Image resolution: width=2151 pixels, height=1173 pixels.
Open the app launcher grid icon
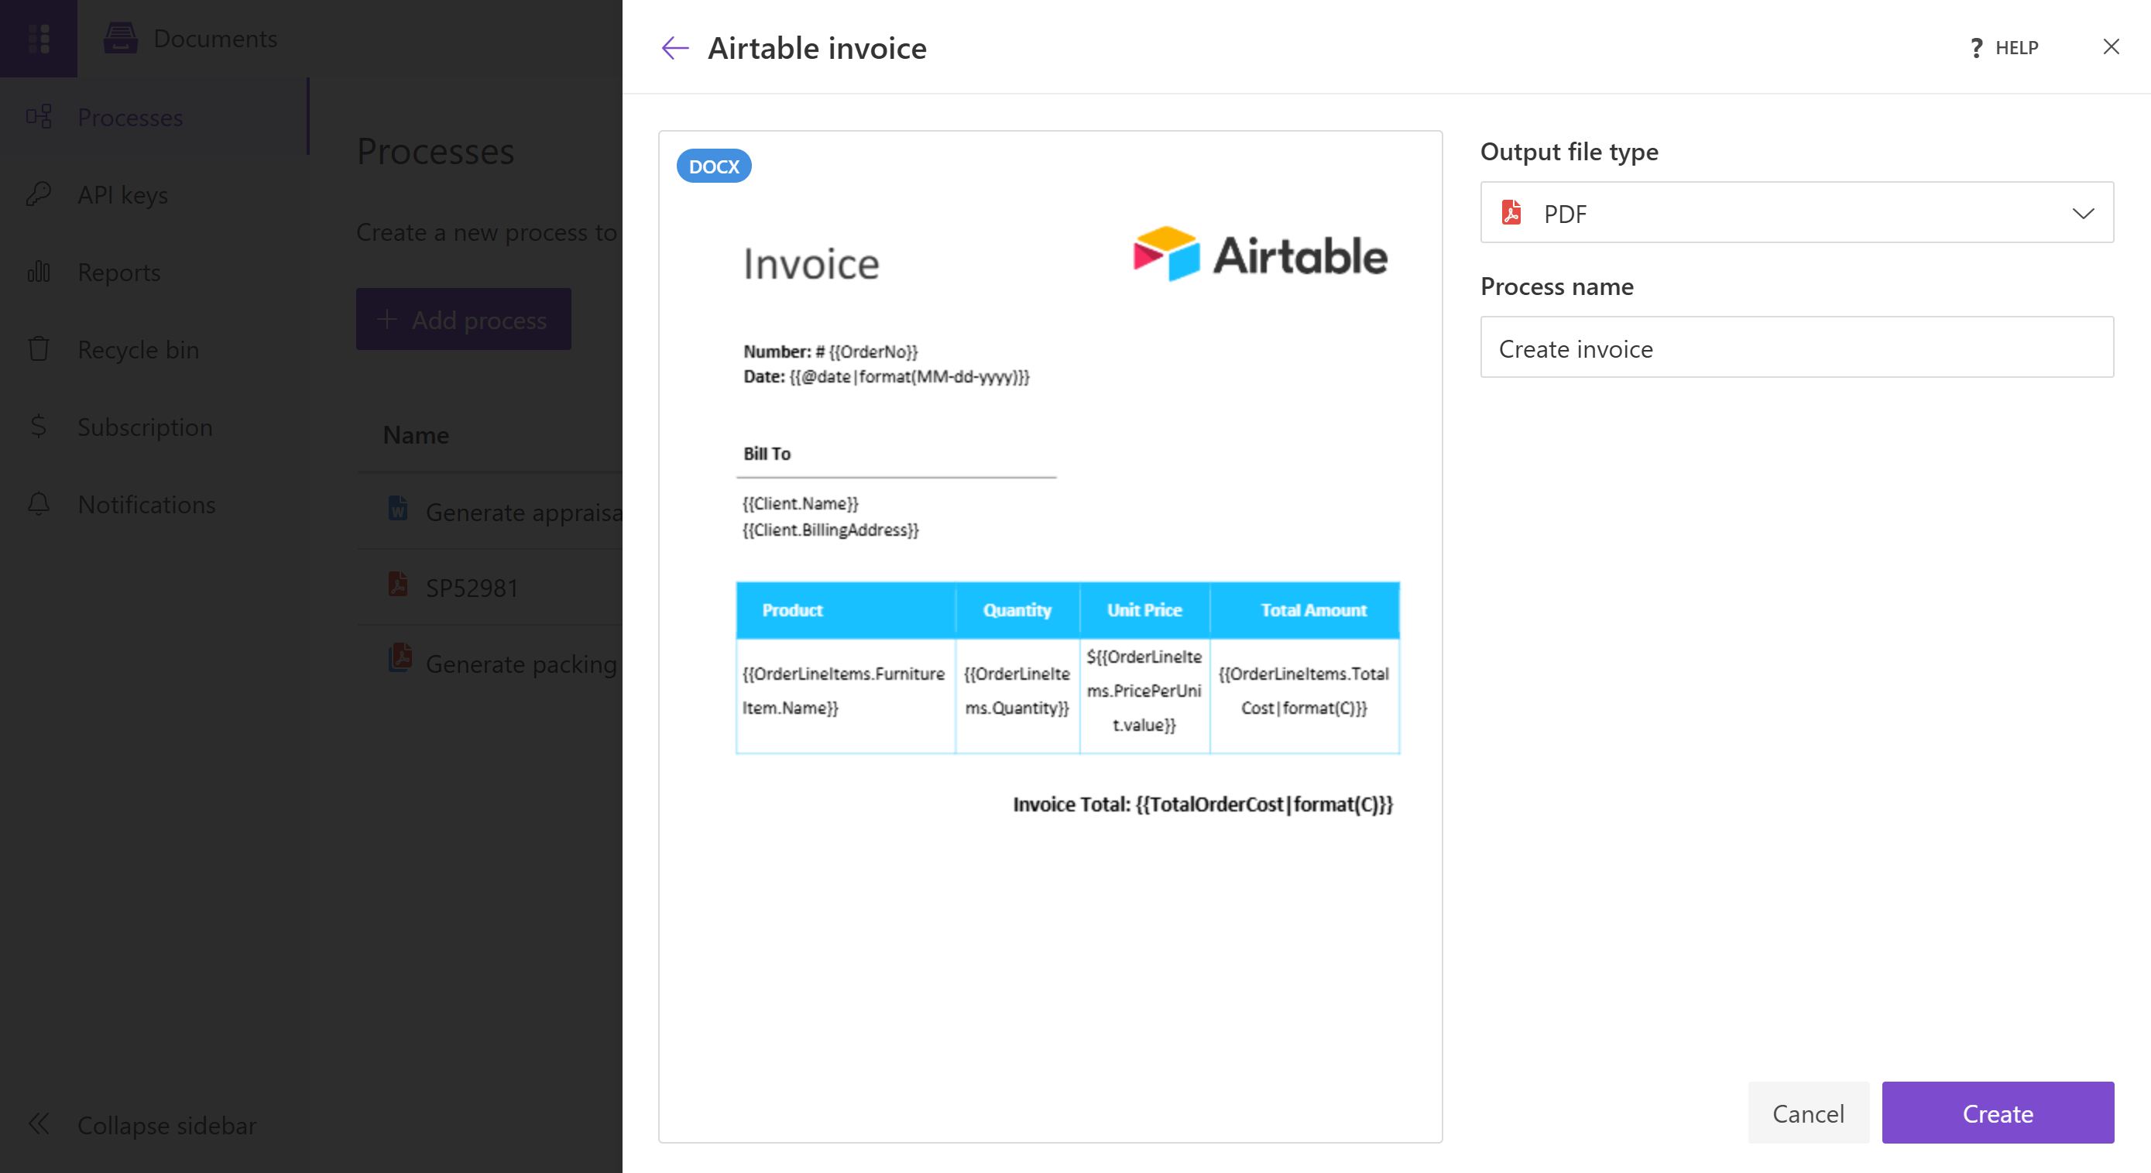[x=39, y=39]
